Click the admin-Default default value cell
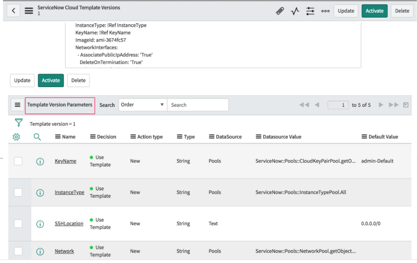Viewport: 417px width, 263px height. [x=377, y=161]
